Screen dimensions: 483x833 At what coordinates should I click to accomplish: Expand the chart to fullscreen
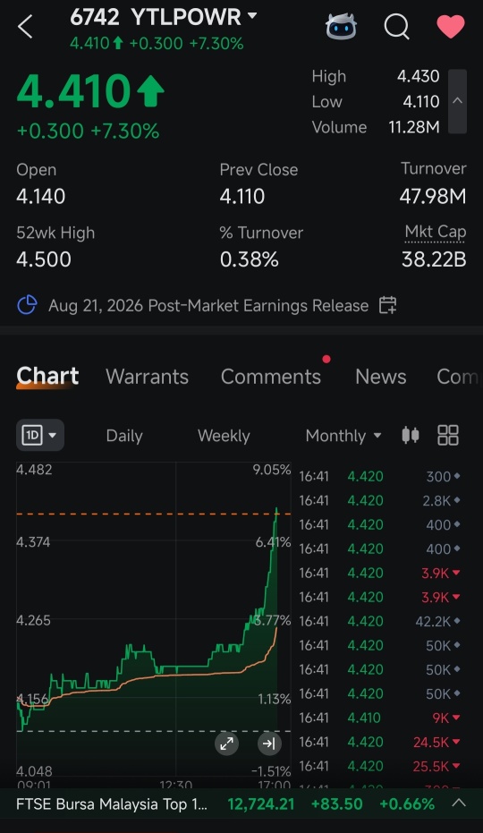[x=226, y=744]
